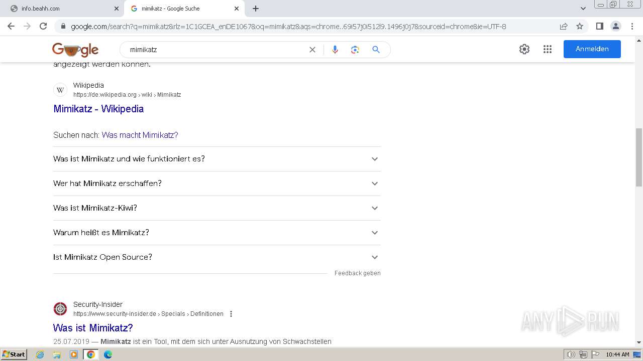Start voice search via microphone icon
The image size is (643, 361).
[x=335, y=50]
